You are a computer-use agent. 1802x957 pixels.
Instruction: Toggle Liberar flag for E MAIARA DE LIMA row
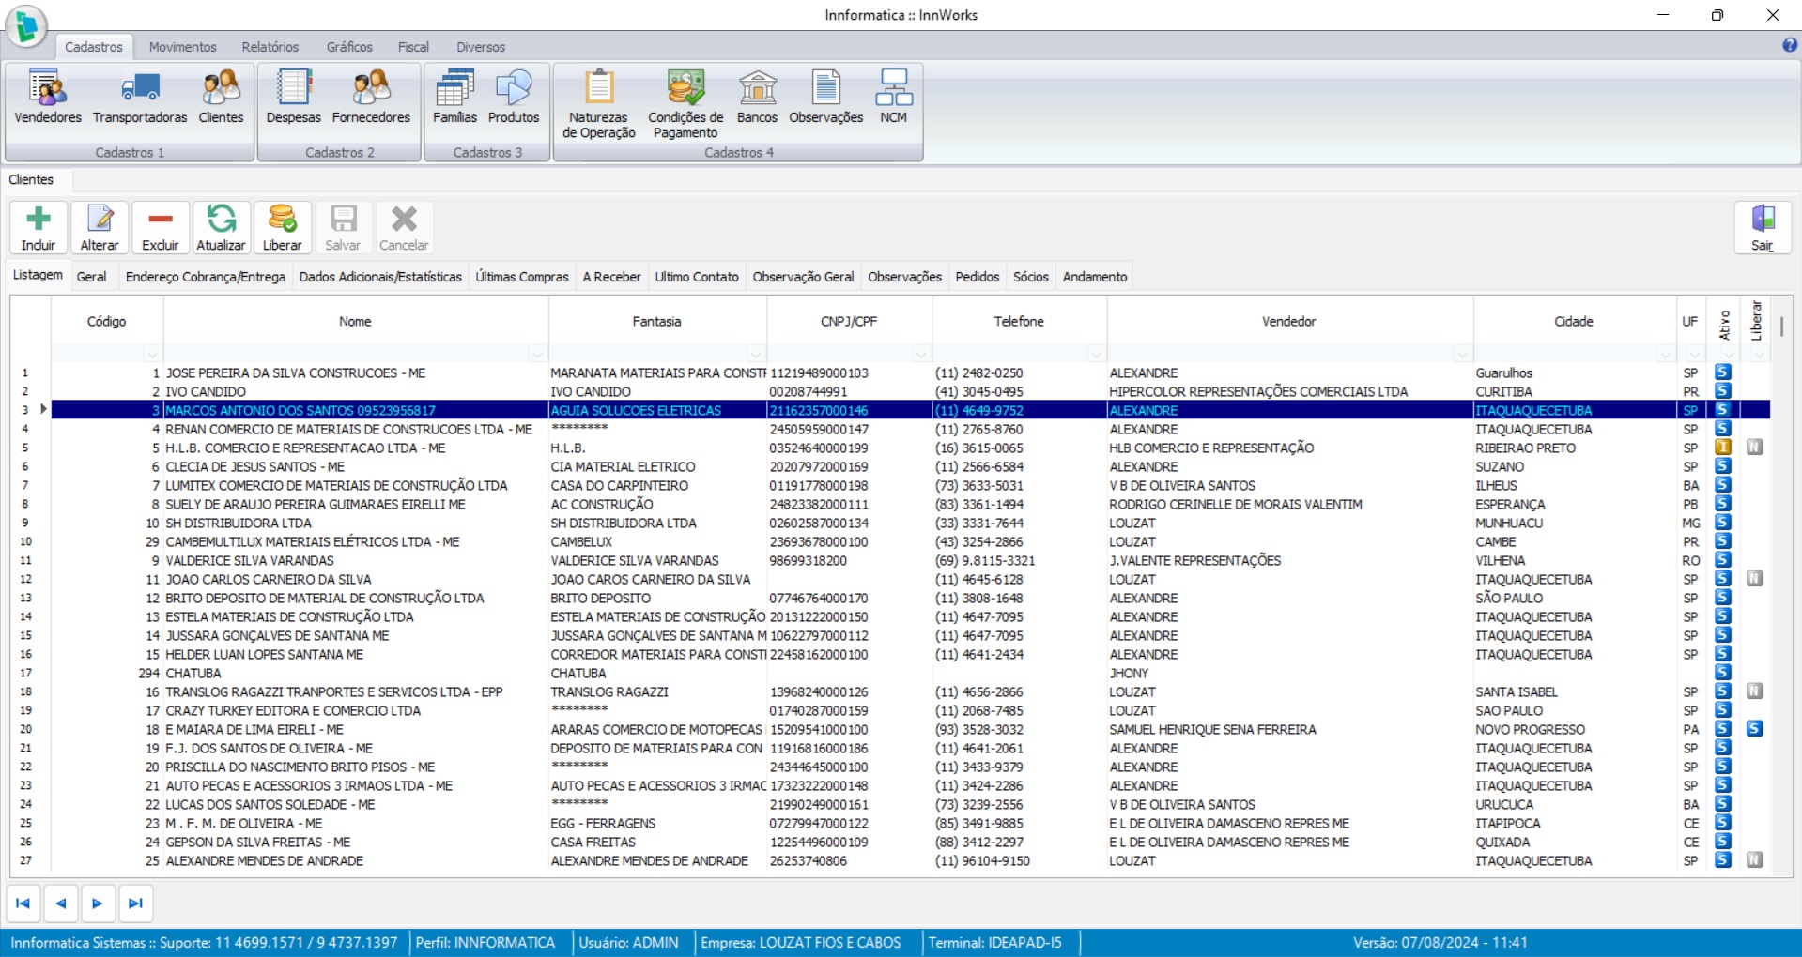[x=1754, y=729]
